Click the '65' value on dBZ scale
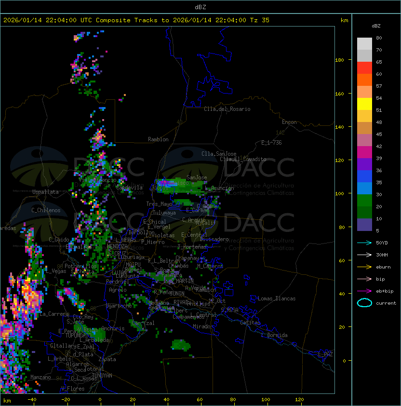The image size is (401, 406). click(379, 62)
